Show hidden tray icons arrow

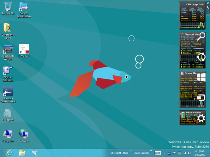coord(165,153)
